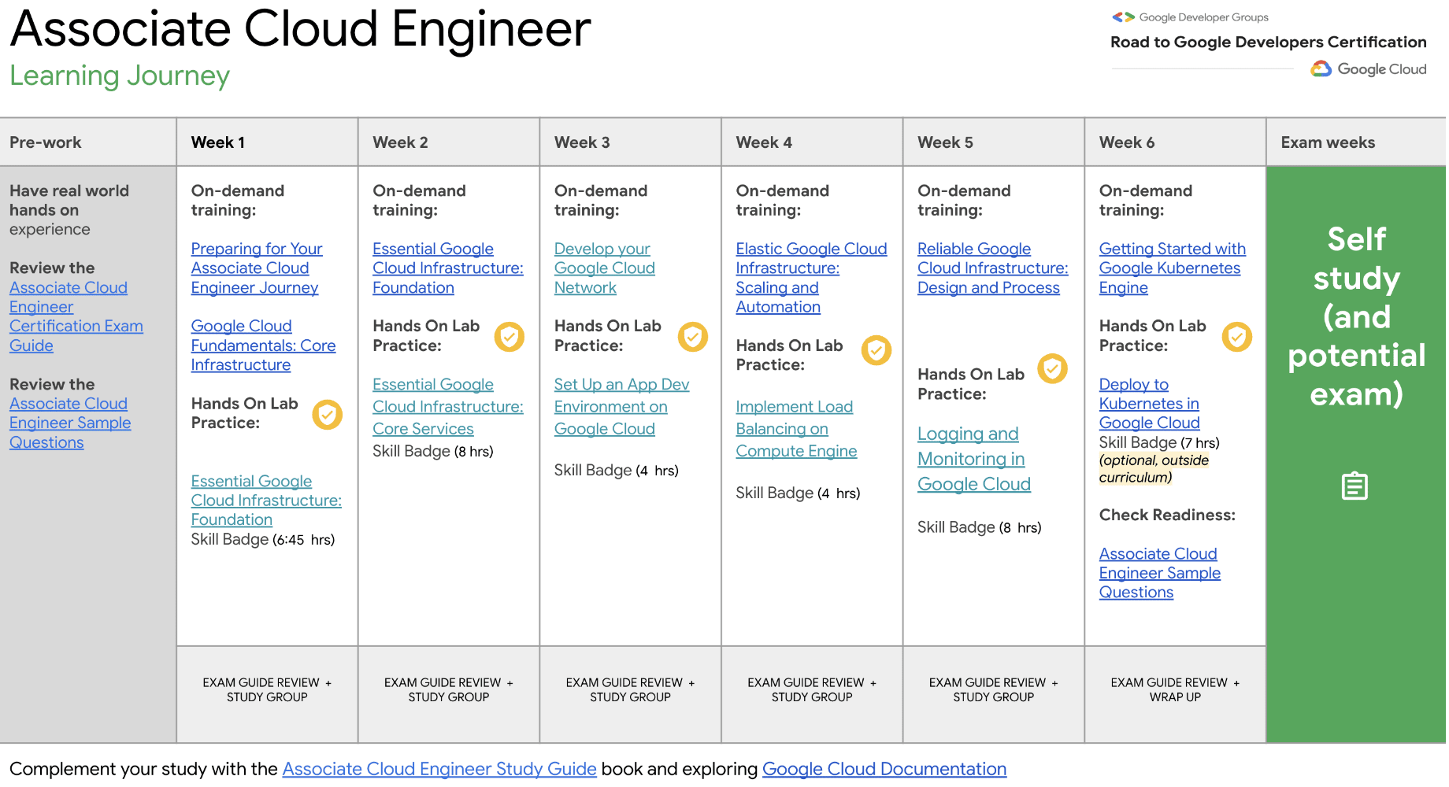Click the Week 2 lab badge checkmark icon
Image resolution: width=1449 pixels, height=787 pixels.
click(x=510, y=337)
